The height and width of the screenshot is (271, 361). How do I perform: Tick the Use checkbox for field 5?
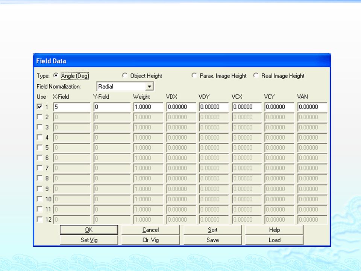(39, 148)
